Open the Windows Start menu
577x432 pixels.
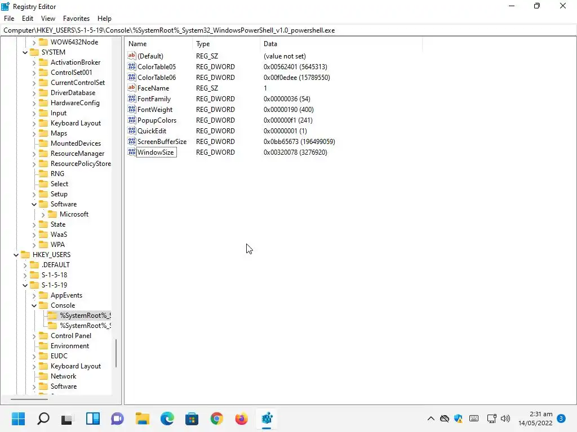(18, 418)
